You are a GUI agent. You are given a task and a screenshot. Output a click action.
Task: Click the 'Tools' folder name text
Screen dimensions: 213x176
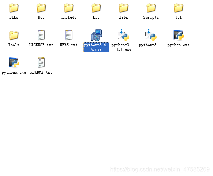(x=14, y=45)
